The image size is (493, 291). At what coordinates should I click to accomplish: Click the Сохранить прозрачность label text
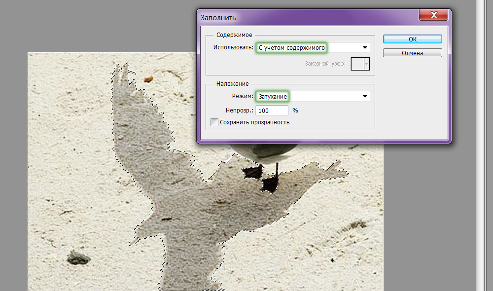255,122
